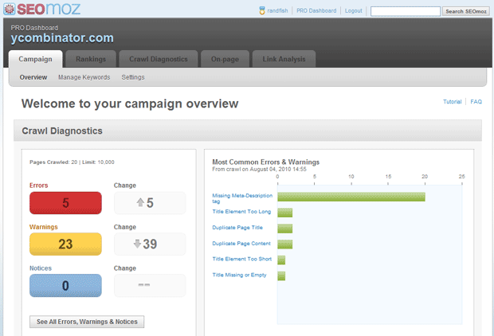The height and width of the screenshot is (336, 494).
Task: Click 'Pages Crawled: 20' text
Action: click(53, 162)
